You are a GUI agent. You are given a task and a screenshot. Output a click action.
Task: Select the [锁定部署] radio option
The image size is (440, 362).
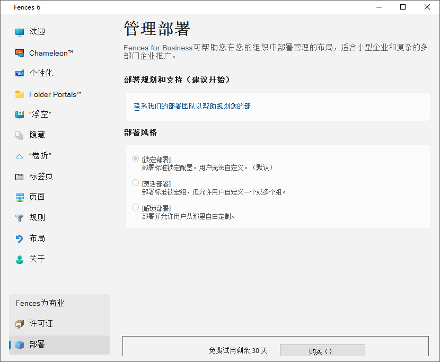[x=136, y=158]
